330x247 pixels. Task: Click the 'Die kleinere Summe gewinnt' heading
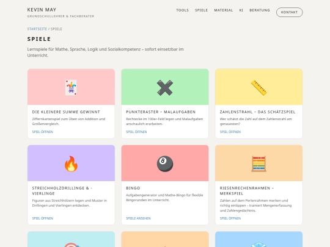[x=66, y=112]
